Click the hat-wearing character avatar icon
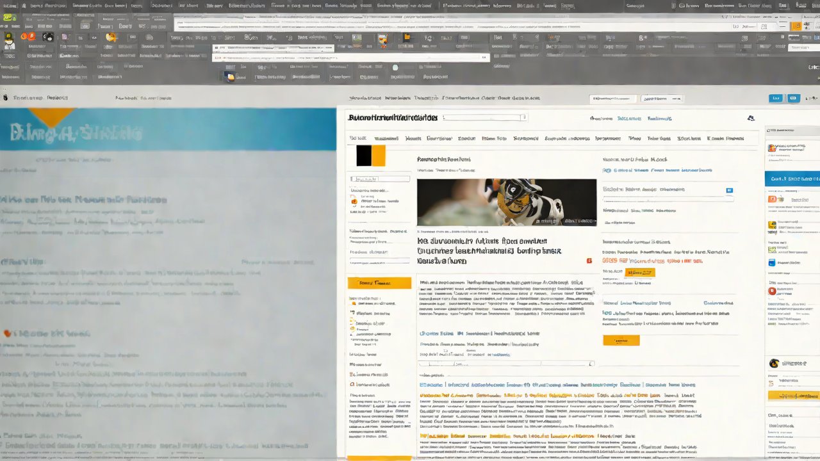 tap(9, 40)
